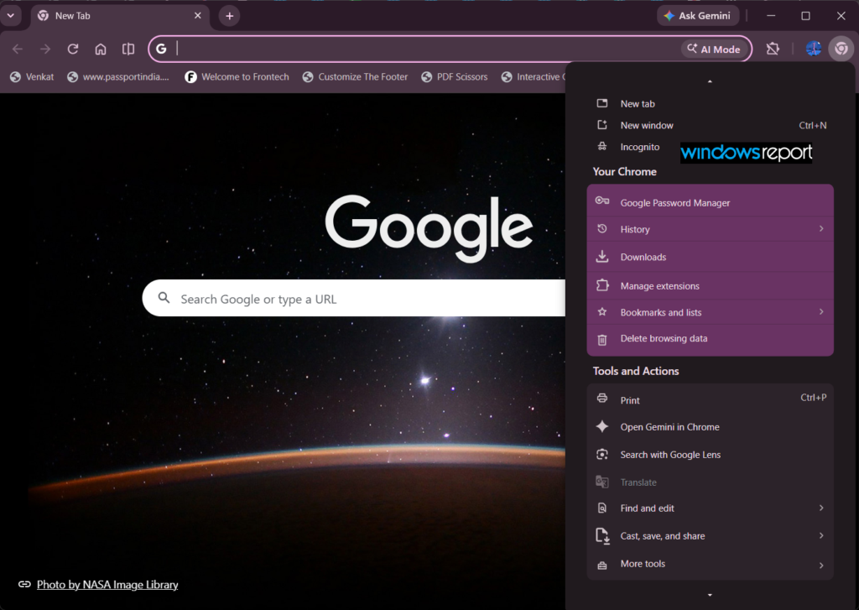The image size is (859, 610).
Task: Reload the current page
Action: (x=73, y=50)
